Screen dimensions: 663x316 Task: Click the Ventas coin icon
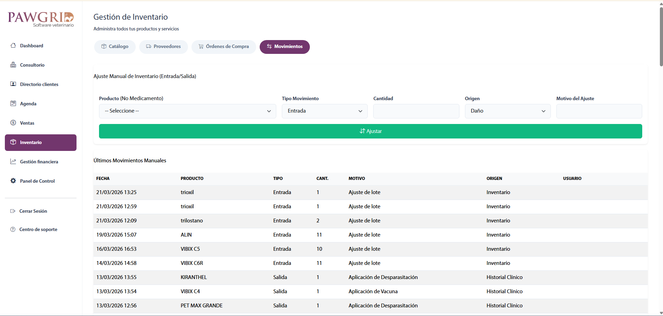(x=13, y=123)
